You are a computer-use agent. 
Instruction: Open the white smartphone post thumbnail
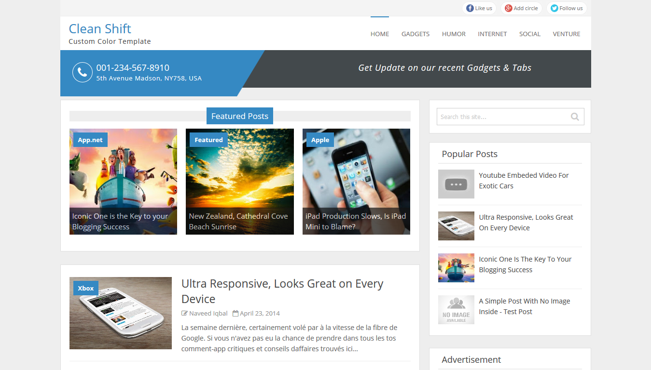click(x=121, y=313)
